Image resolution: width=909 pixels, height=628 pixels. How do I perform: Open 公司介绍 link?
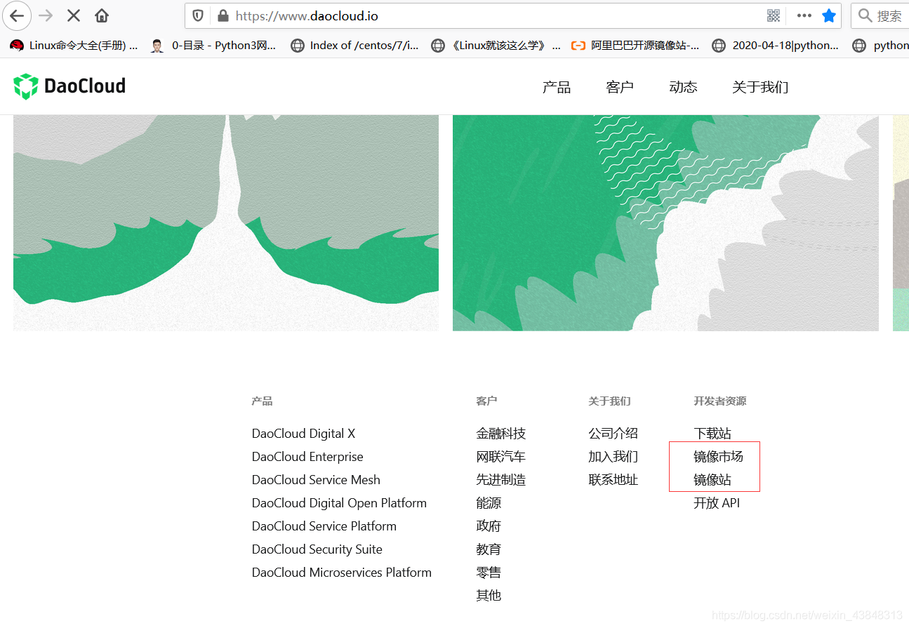pos(613,434)
